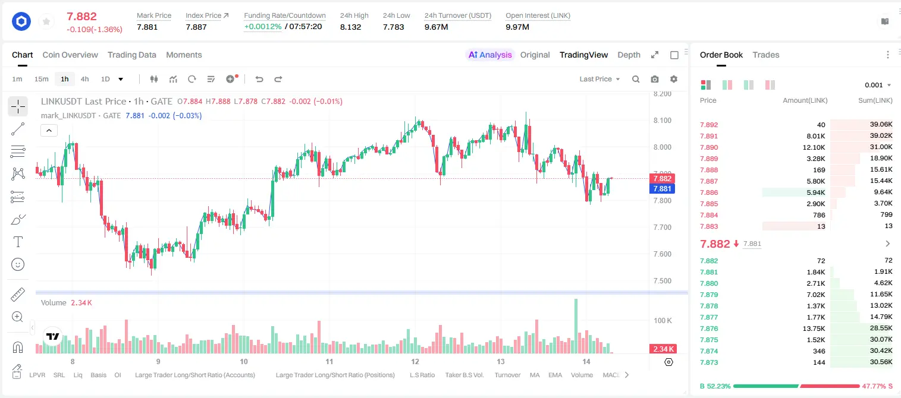Collapse the chart legend chevron
The width and height of the screenshot is (901, 398).
pyautogui.click(x=49, y=131)
